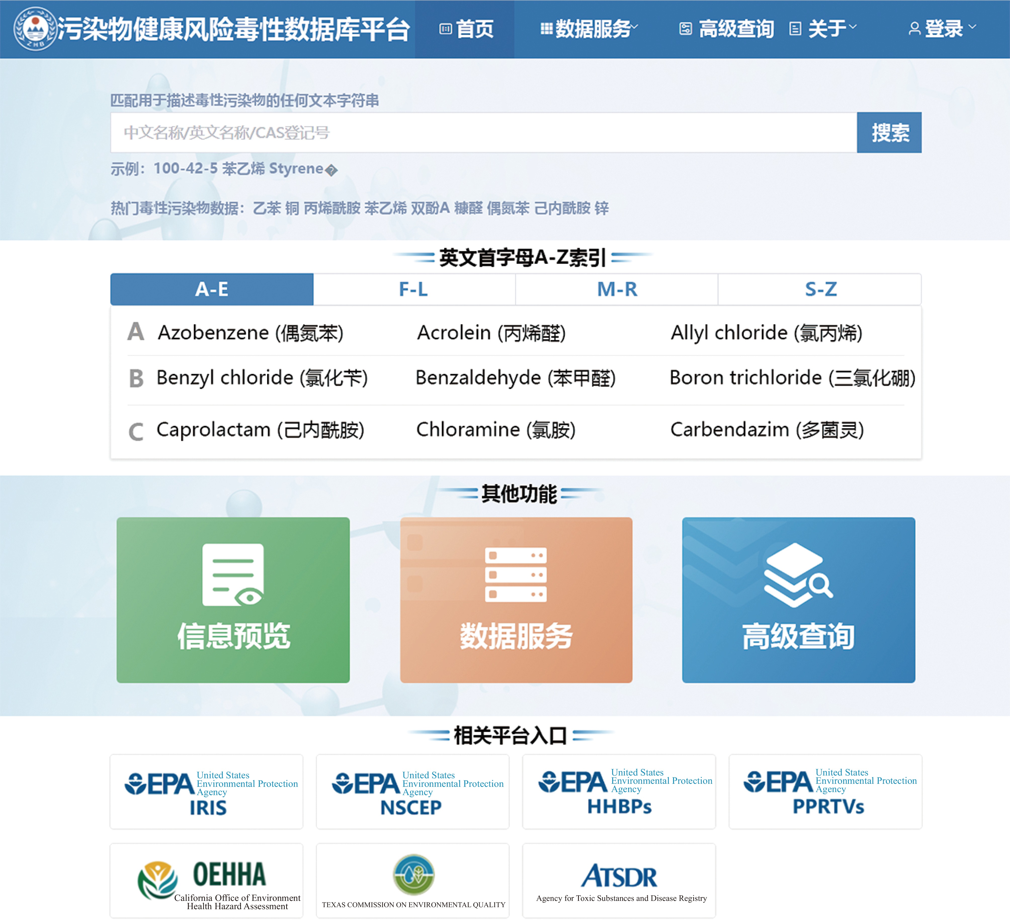Switch to the A-E index tab
Viewport: 1010px width, 924px height.
(x=212, y=289)
